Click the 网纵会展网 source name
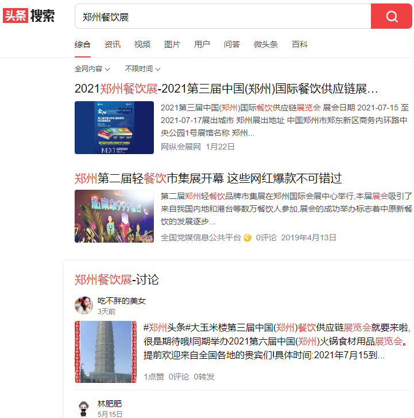414x418 pixels. click(x=180, y=147)
